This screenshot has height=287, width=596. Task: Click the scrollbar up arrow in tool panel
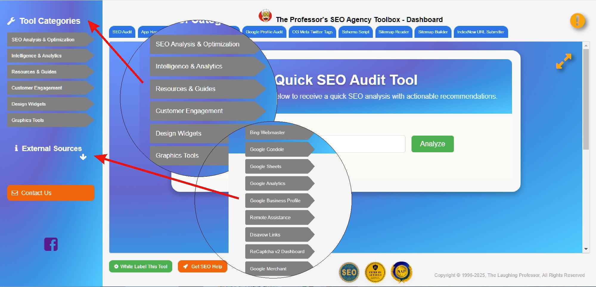[x=586, y=46]
